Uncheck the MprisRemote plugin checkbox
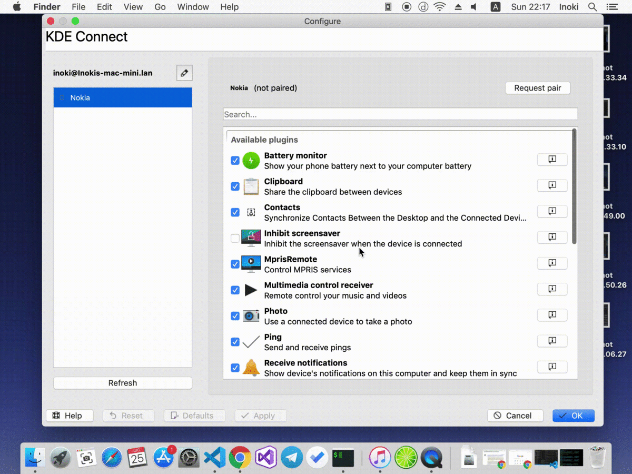Image resolution: width=632 pixels, height=474 pixels. 235,264
